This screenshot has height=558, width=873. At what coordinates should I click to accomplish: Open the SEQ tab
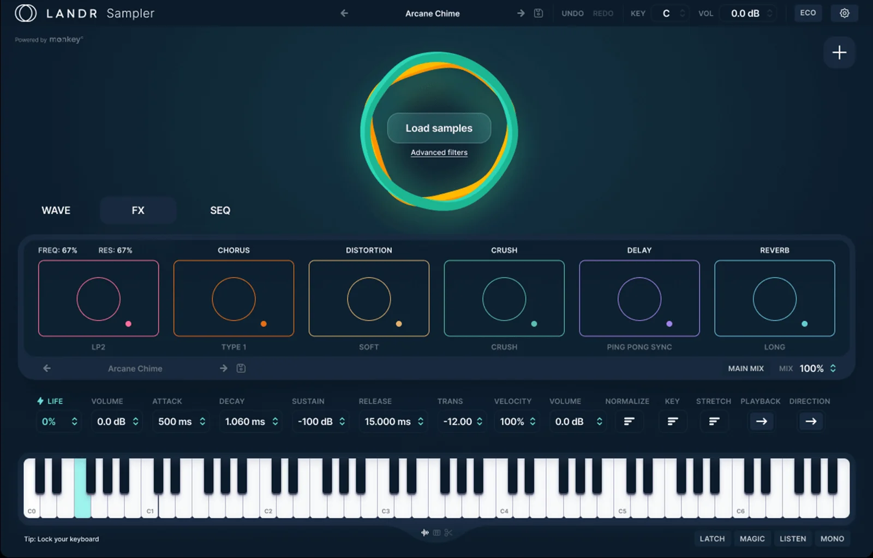(220, 210)
